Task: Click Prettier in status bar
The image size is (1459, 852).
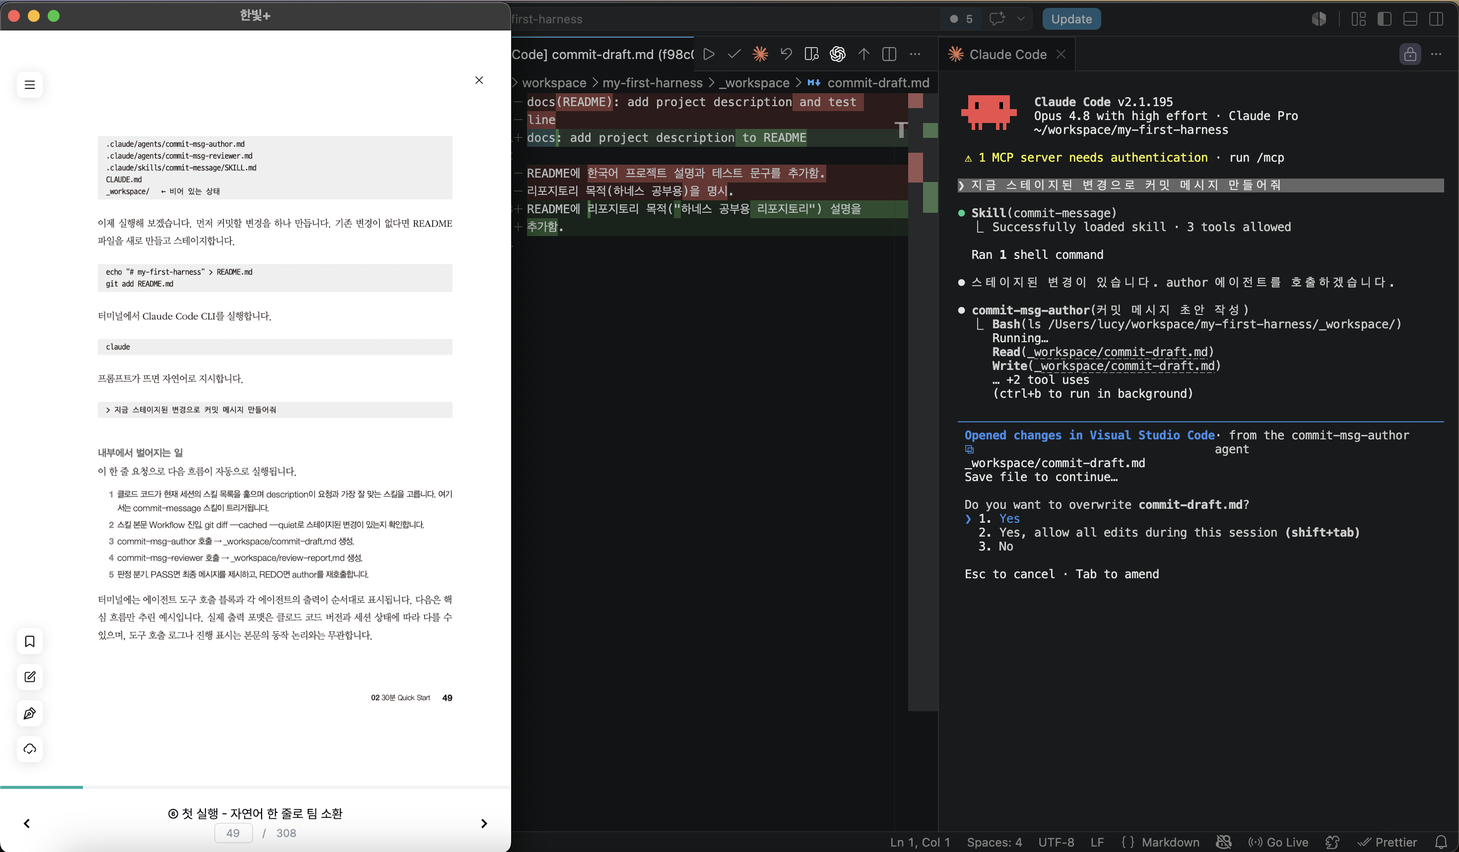Action: point(1387,842)
